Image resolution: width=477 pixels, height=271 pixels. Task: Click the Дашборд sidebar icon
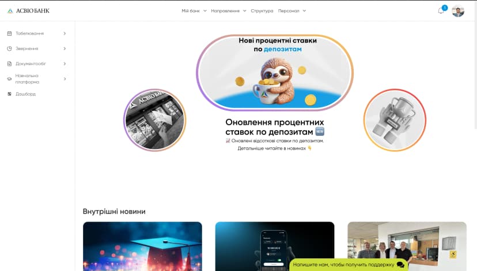(x=9, y=94)
